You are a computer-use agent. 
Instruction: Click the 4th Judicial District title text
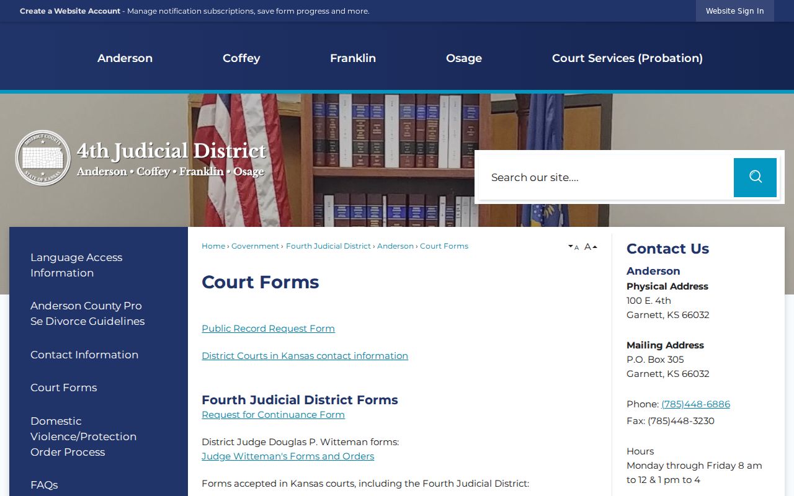click(171, 151)
